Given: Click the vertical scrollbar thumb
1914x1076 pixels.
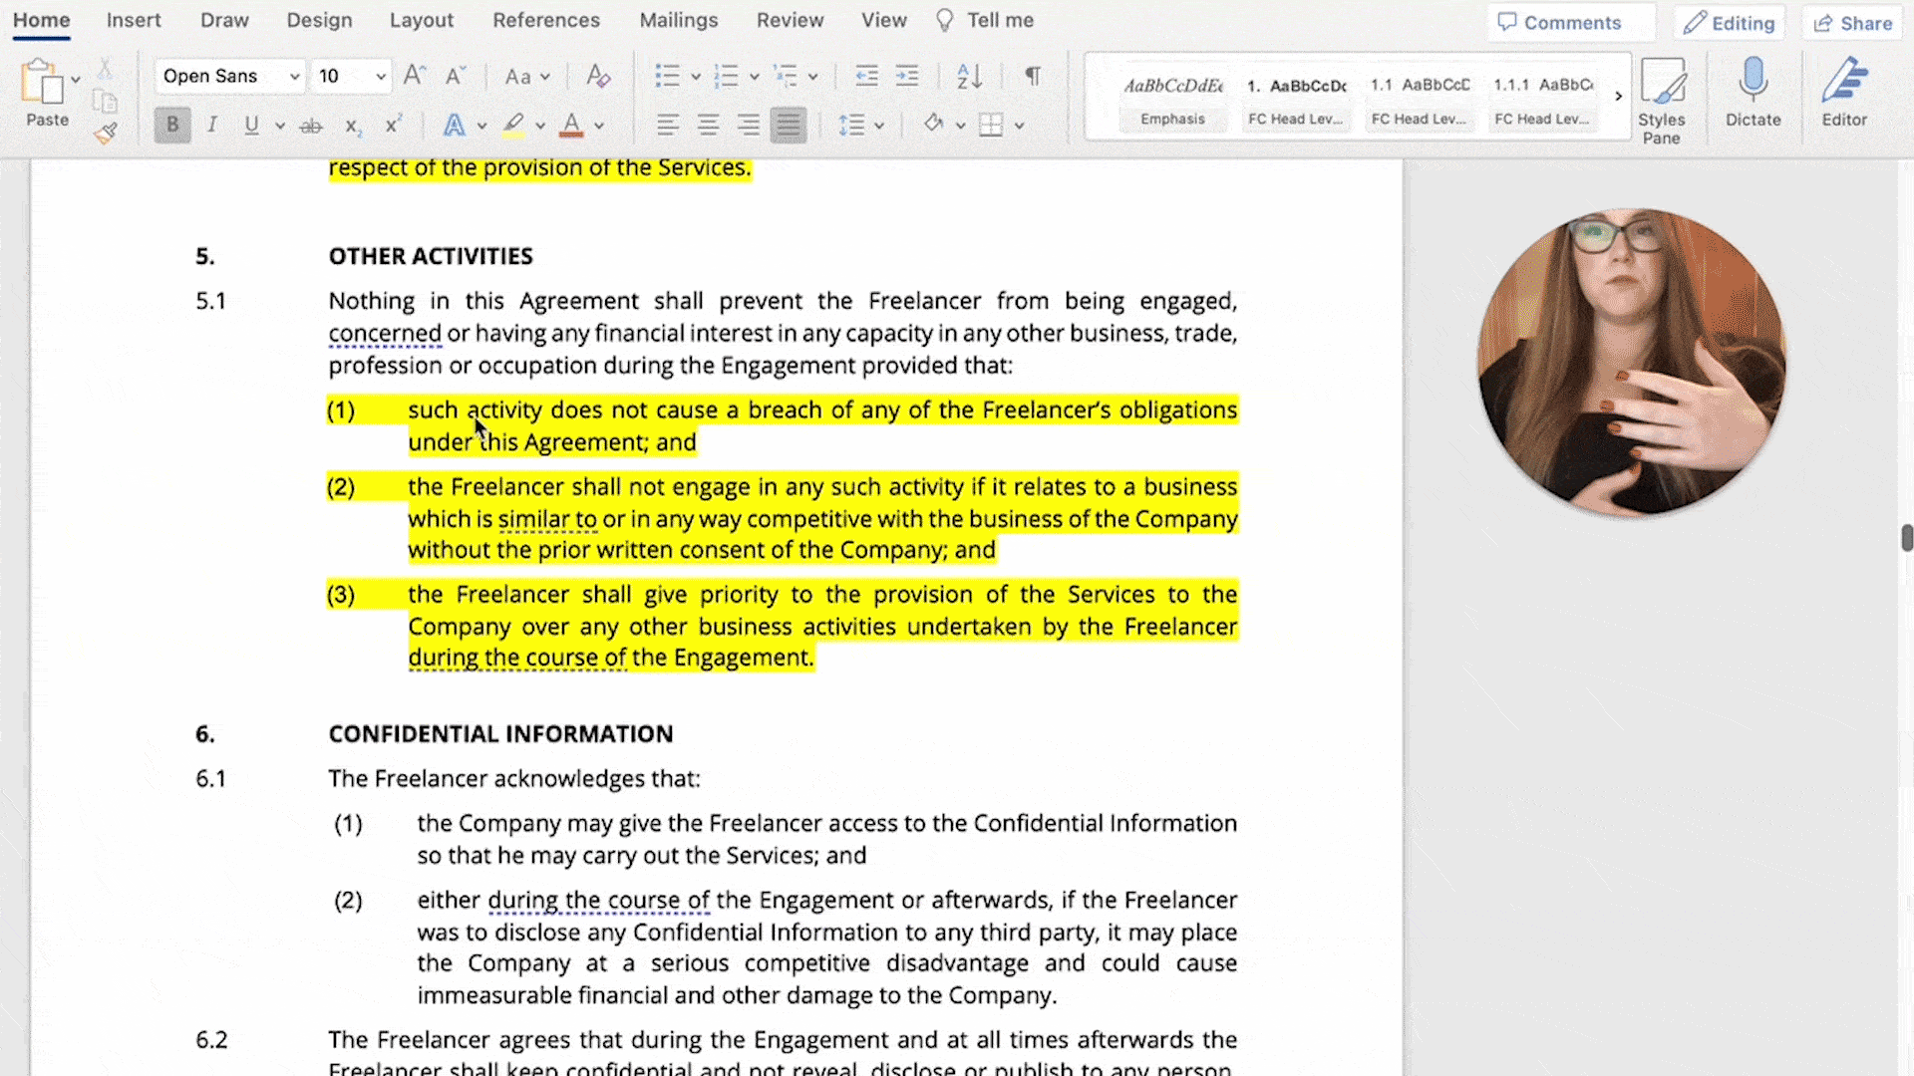Looking at the screenshot, I should (1906, 538).
